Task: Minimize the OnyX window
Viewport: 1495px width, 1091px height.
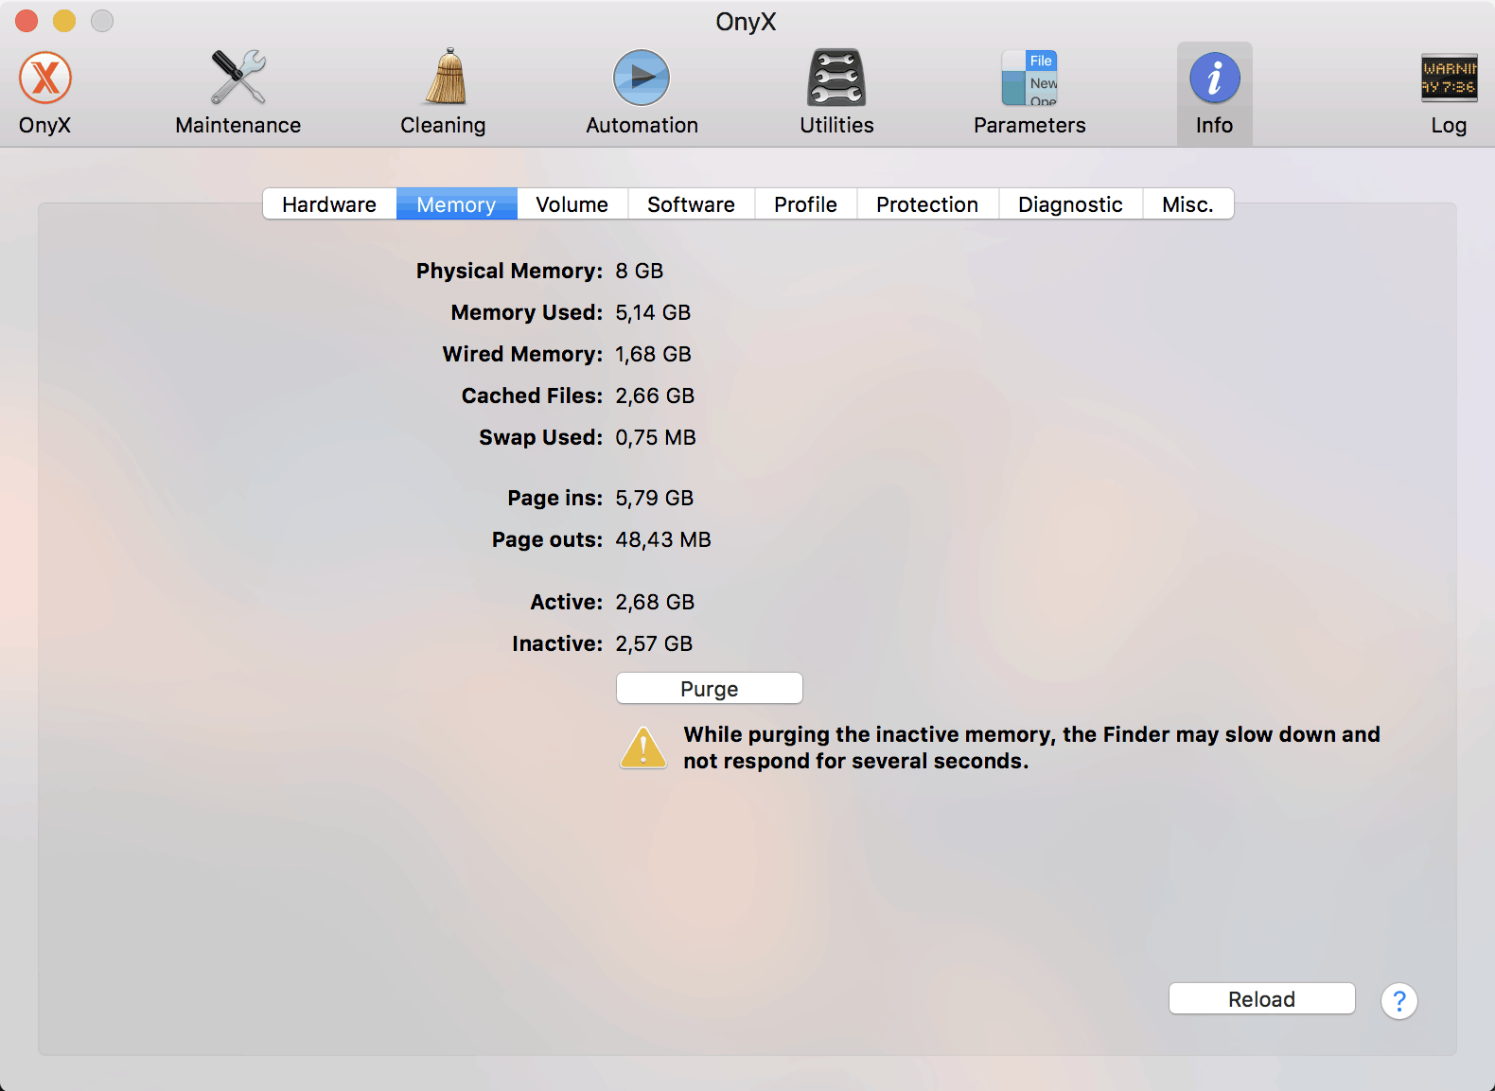Action: click(x=64, y=21)
